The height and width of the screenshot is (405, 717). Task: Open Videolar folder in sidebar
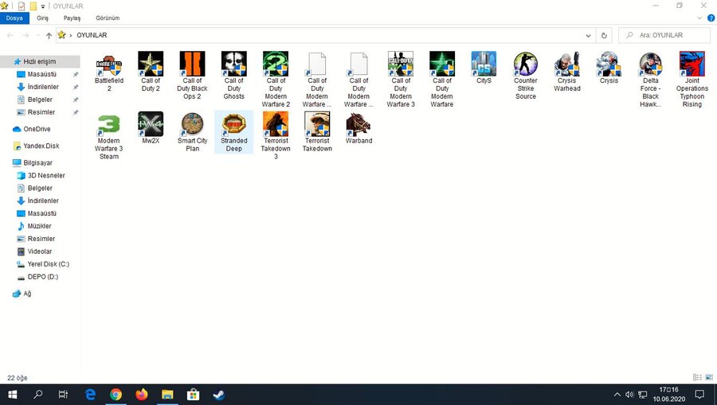[39, 251]
